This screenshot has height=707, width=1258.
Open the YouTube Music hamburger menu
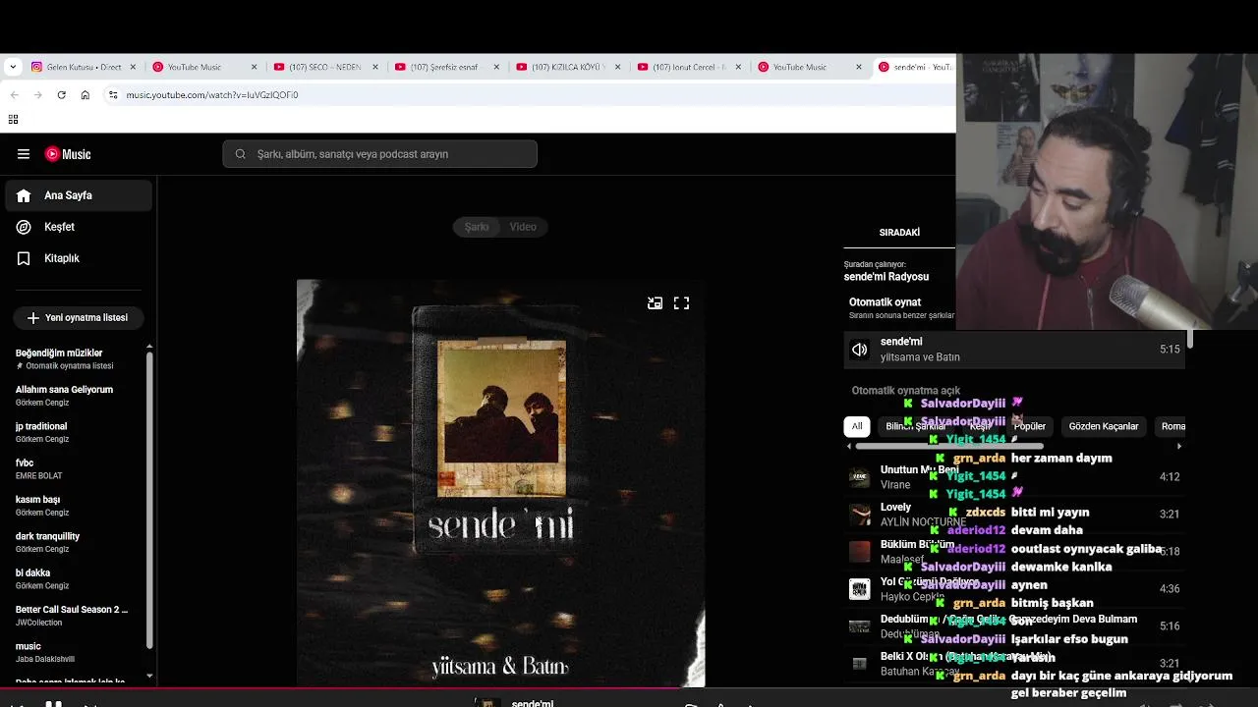pyautogui.click(x=24, y=154)
